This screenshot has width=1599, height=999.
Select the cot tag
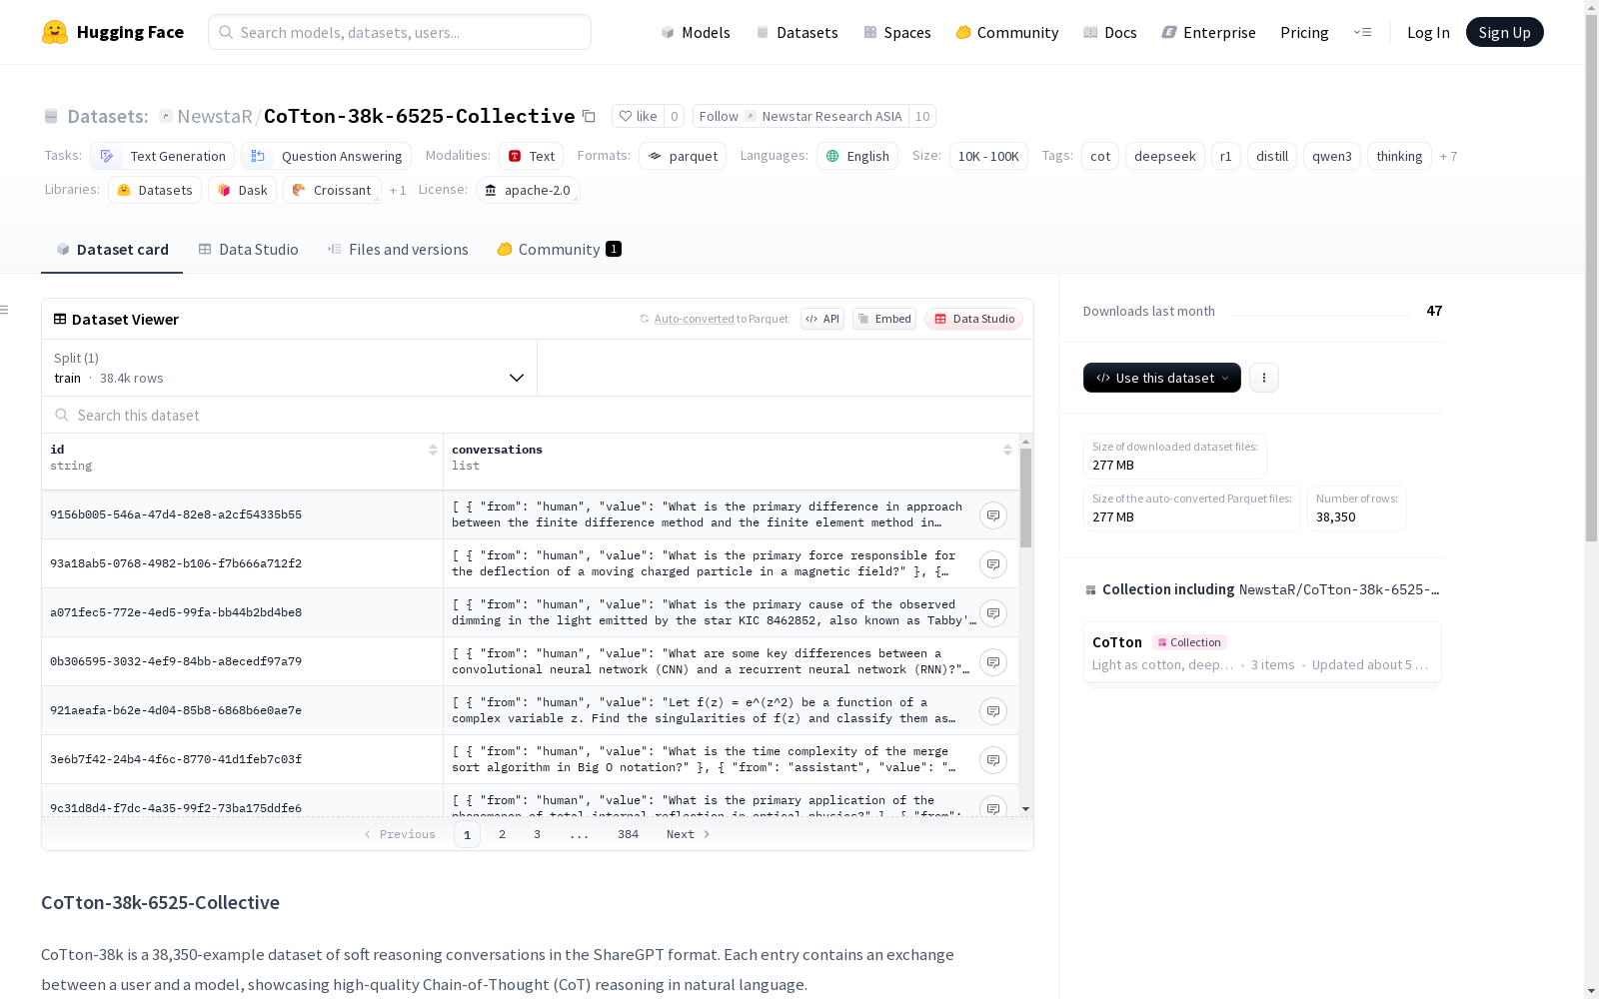pos(1100,156)
